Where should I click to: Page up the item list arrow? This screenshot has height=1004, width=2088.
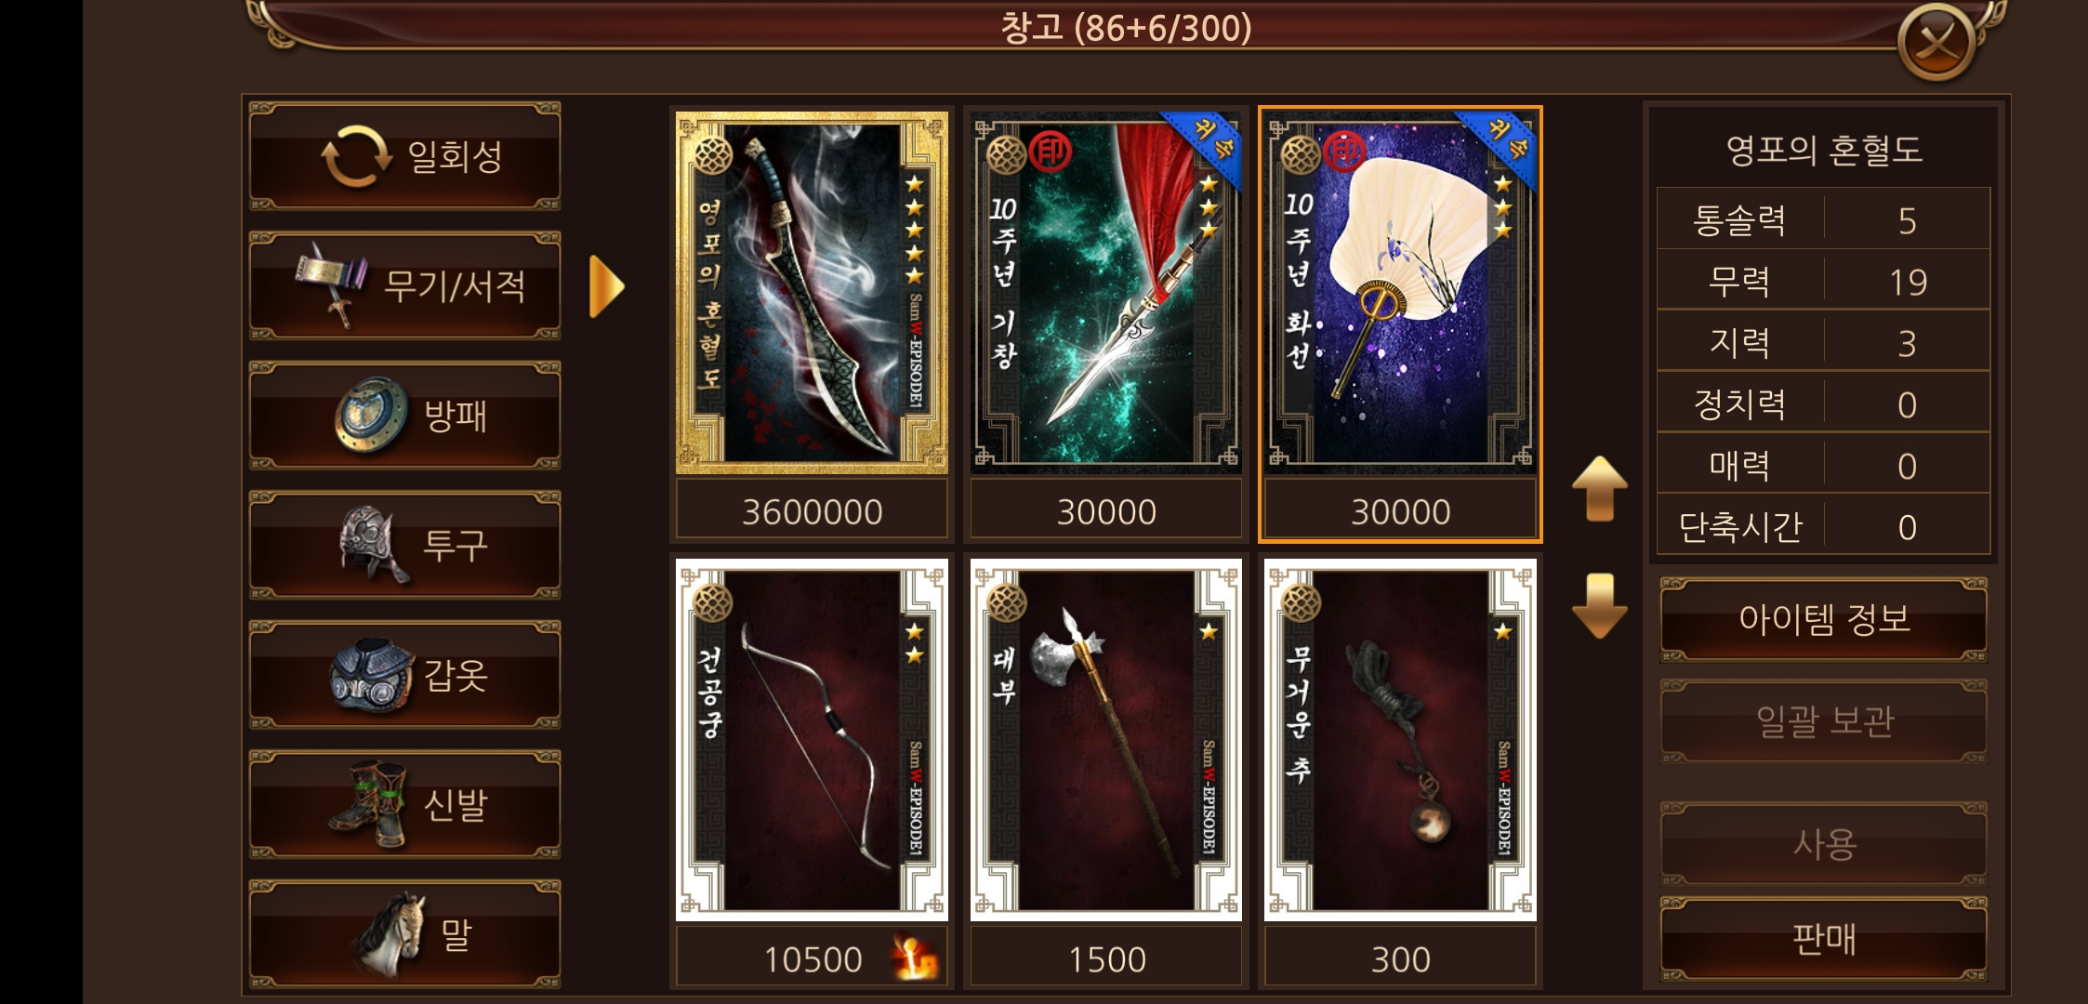(1599, 488)
